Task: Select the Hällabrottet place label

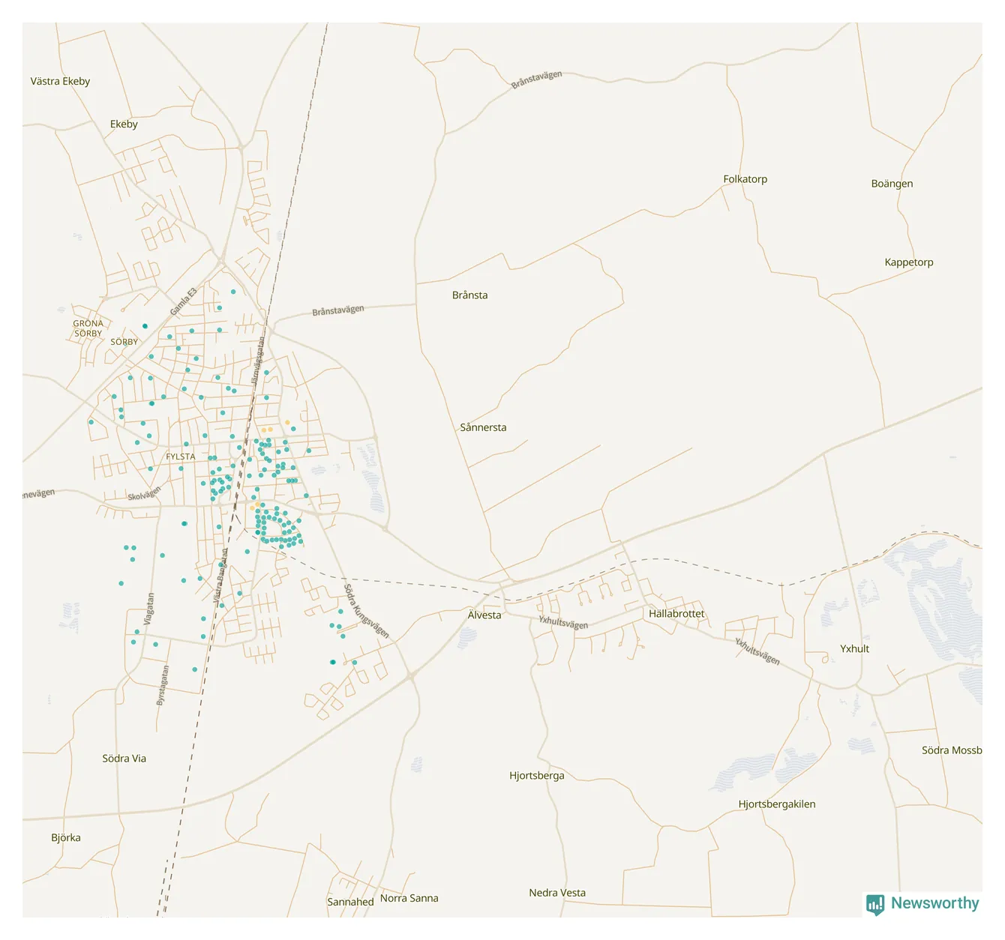Action: pos(676,614)
